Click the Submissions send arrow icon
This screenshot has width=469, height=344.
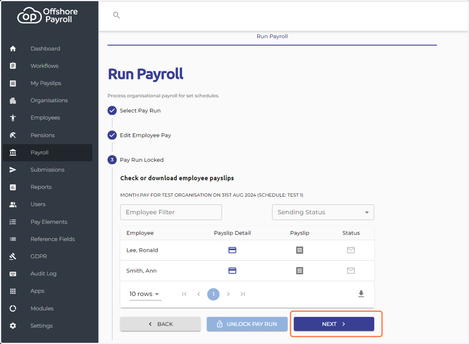pos(13,170)
